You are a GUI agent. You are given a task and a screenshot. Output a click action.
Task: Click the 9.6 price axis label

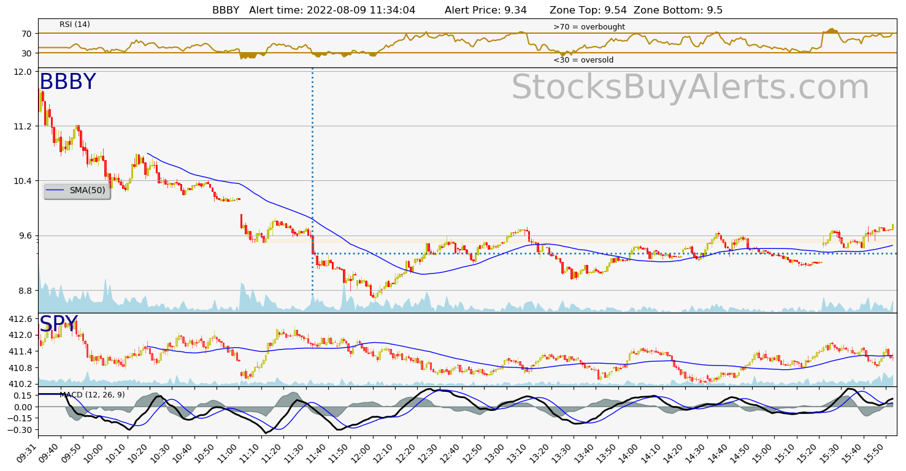point(26,236)
